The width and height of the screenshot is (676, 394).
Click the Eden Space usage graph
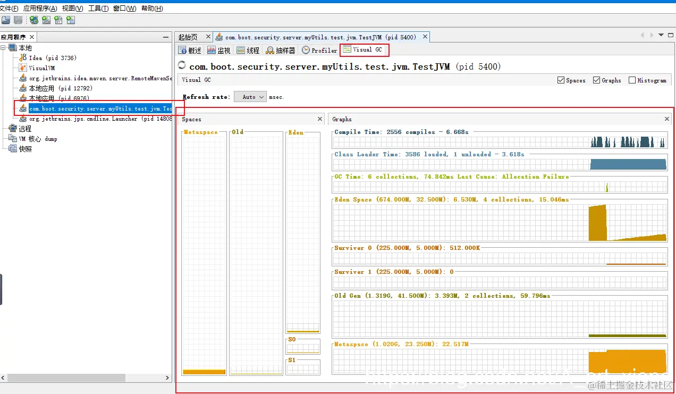[500, 223]
